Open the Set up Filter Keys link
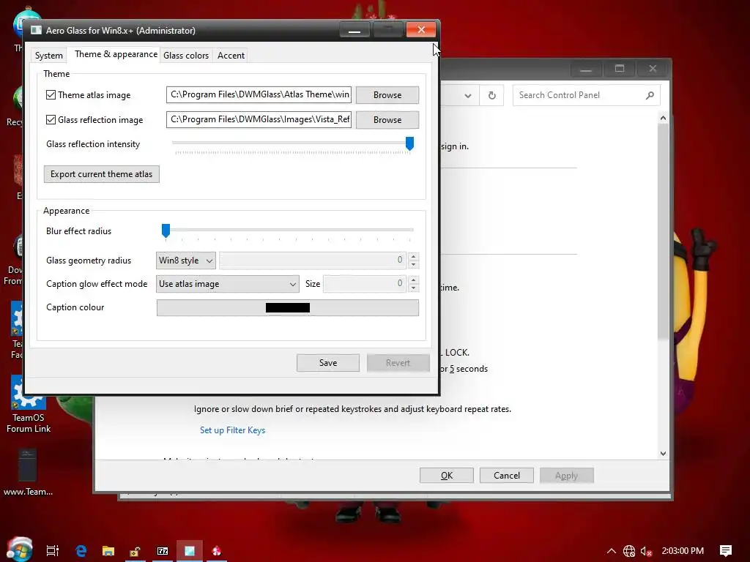Screen dimensions: 750x562 coord(232,430)
